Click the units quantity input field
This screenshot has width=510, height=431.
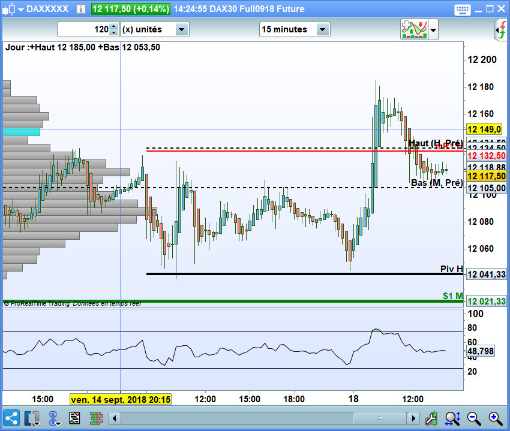tap(84, 29)
